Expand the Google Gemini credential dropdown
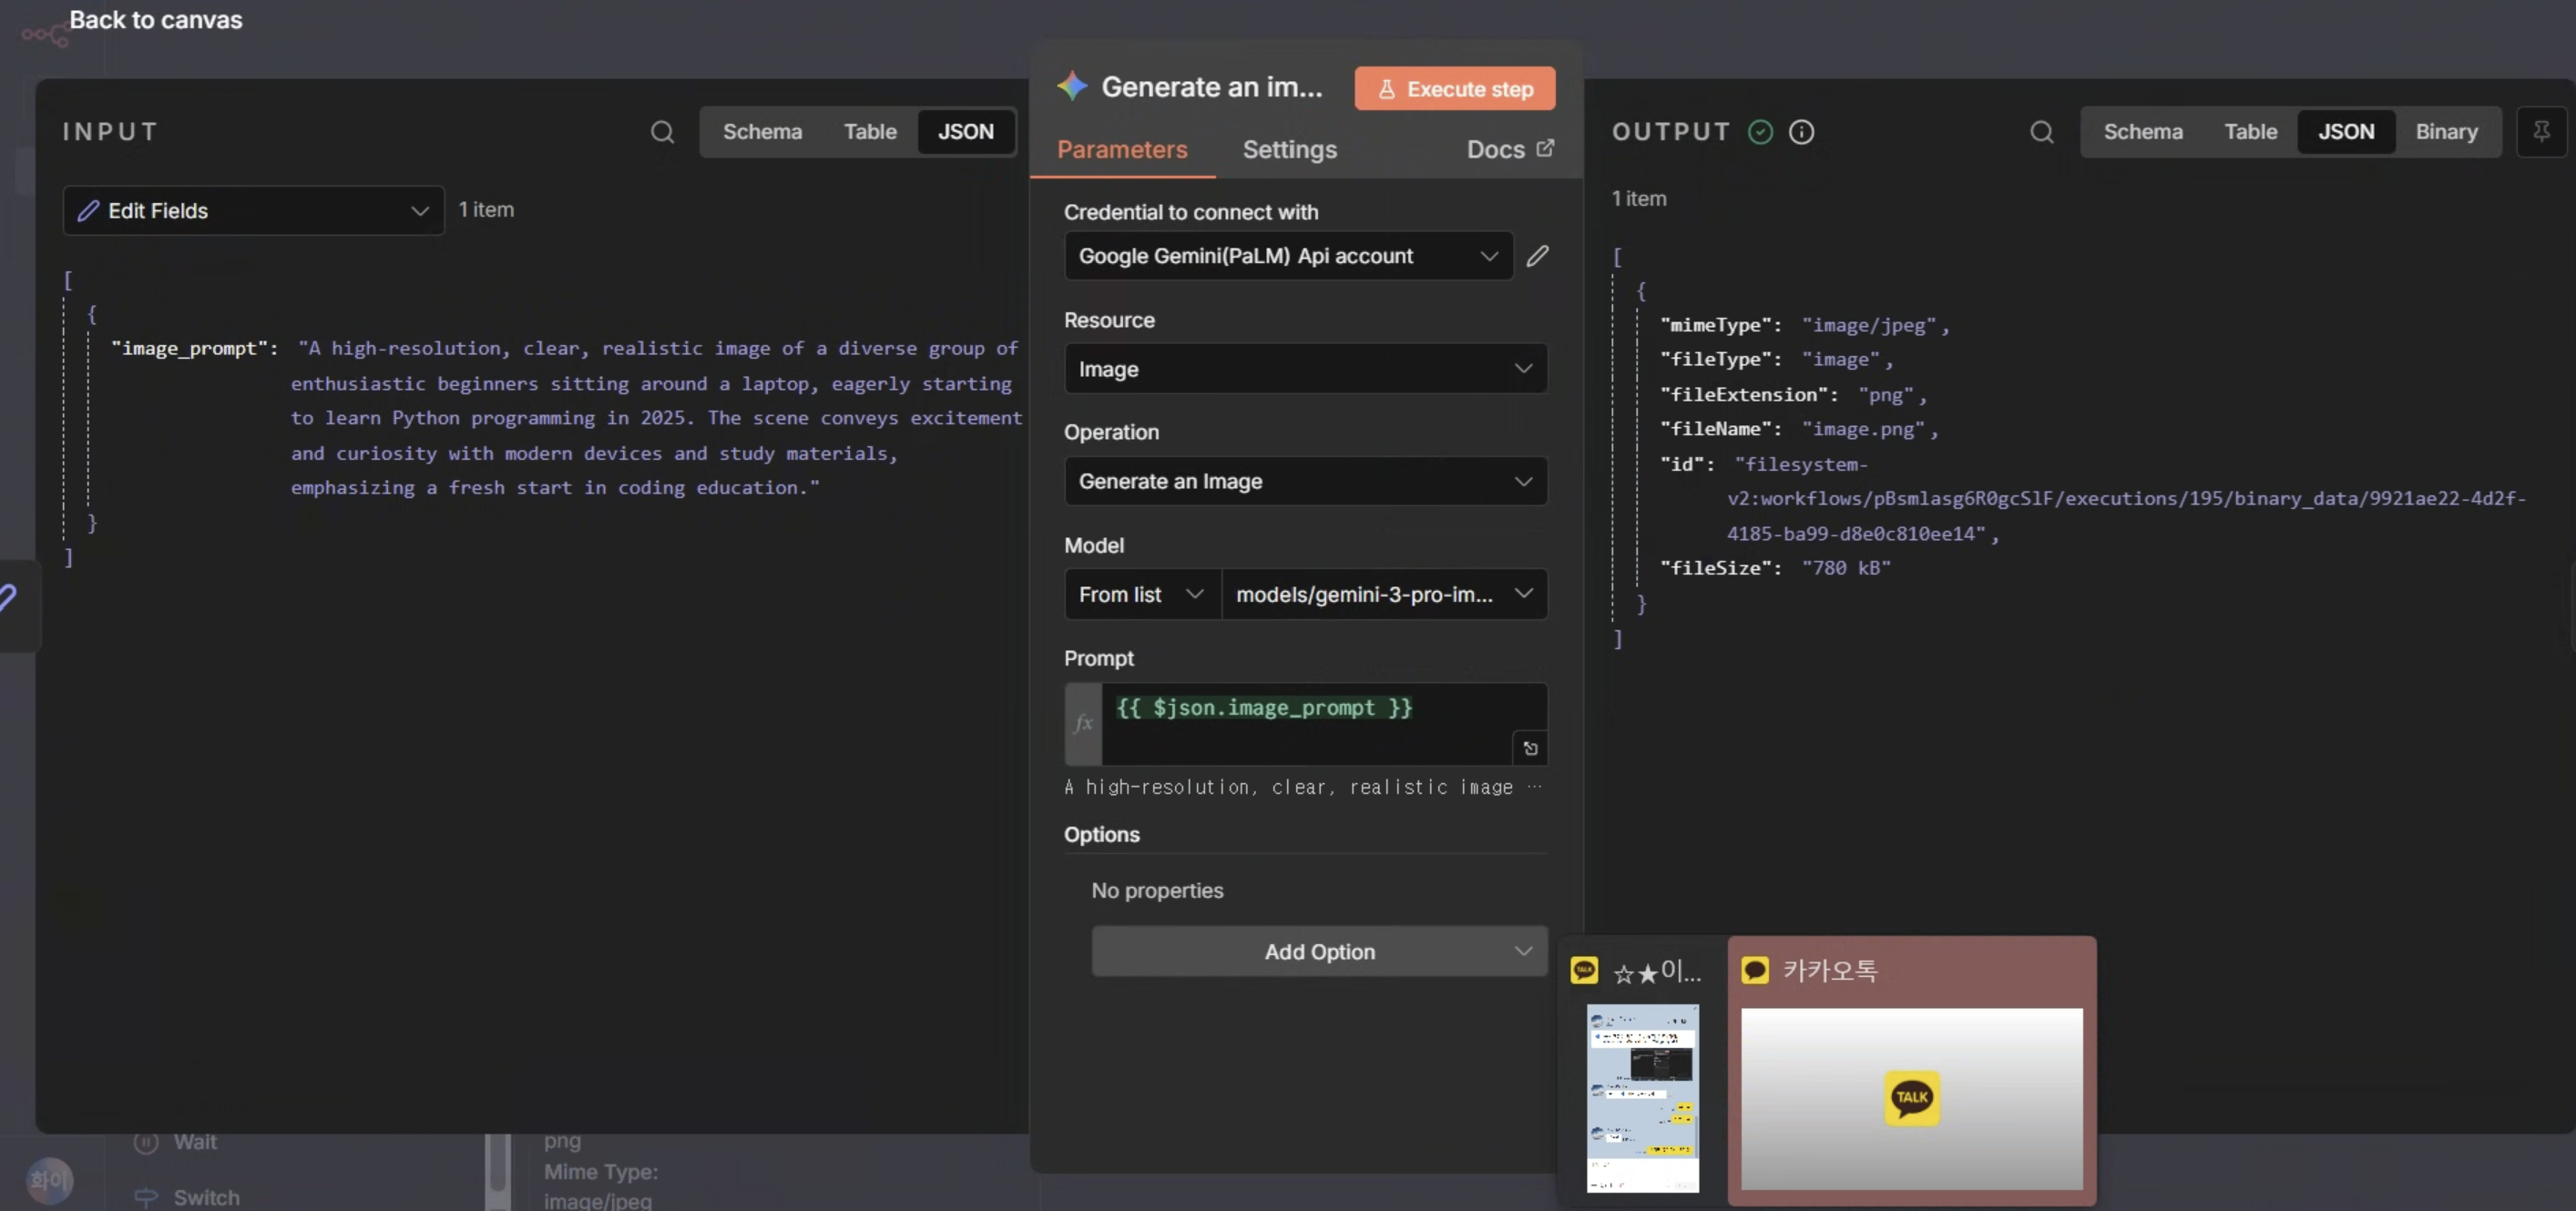 1288,256
